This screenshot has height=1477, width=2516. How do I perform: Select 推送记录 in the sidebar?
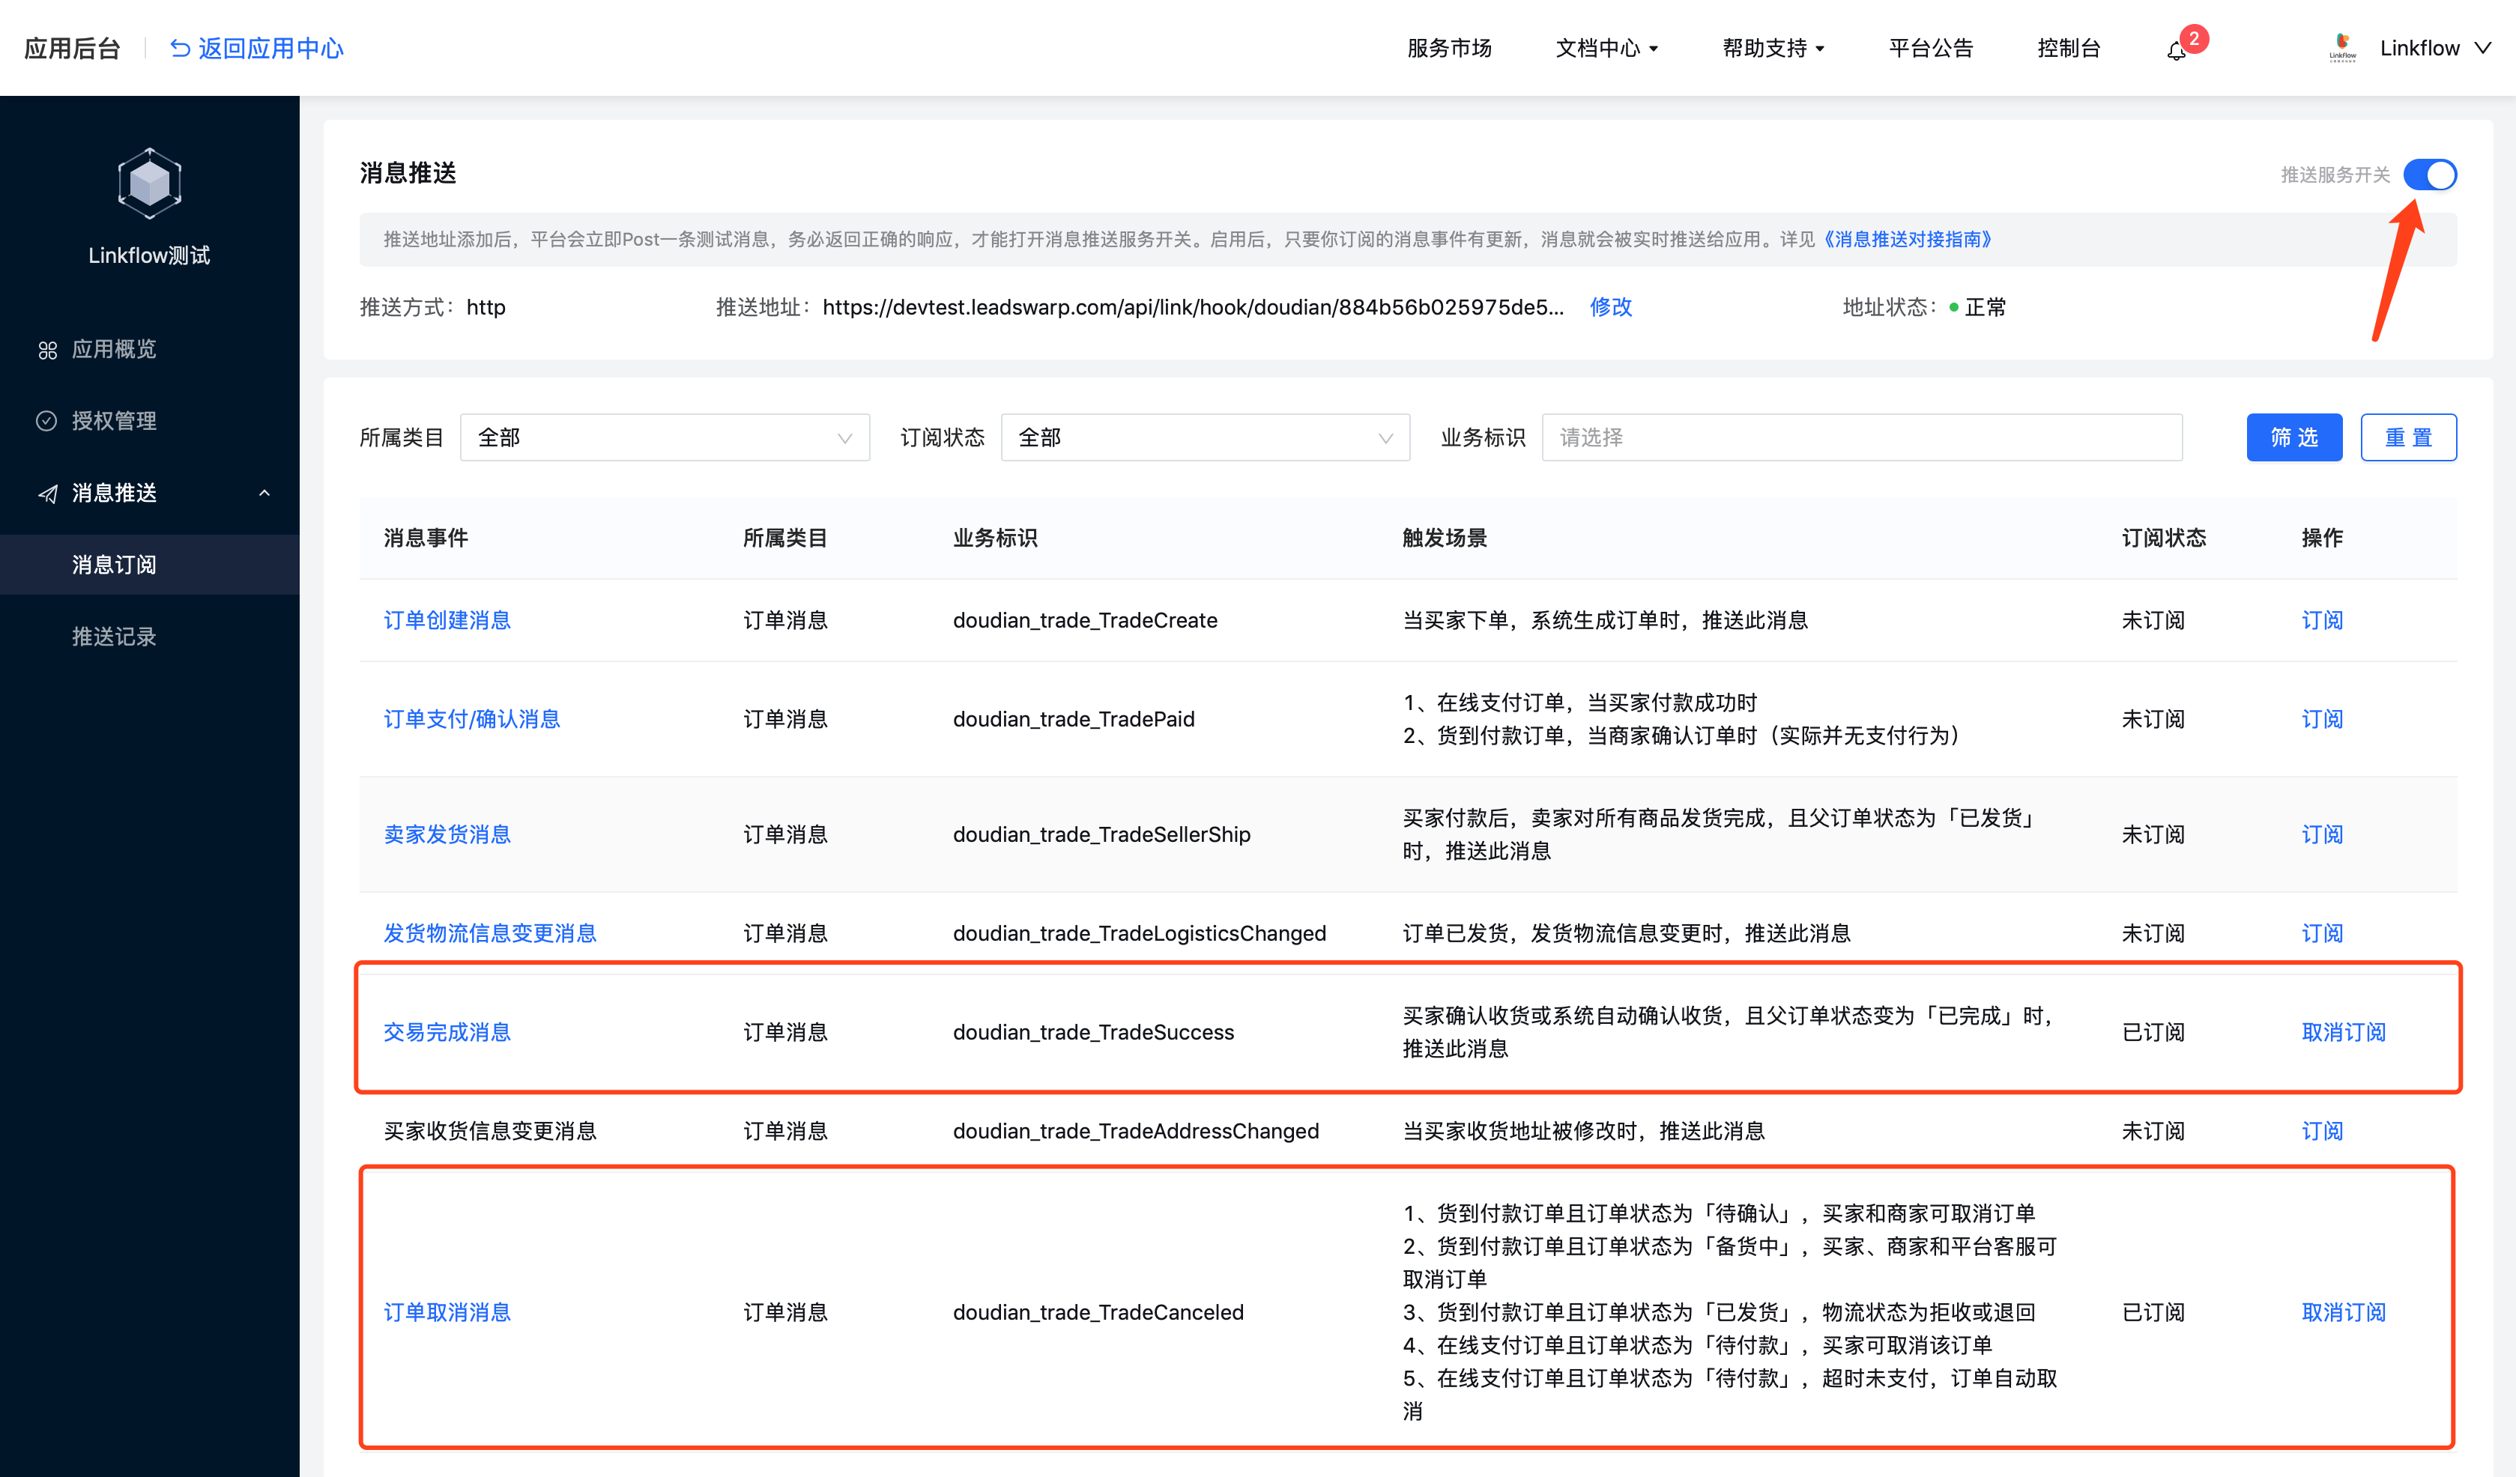click(x=114, y=637)
